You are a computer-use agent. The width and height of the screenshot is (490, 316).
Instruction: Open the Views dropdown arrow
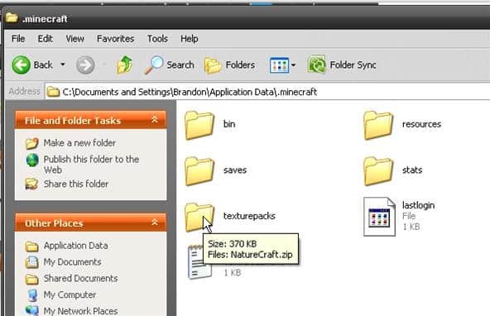pos(294,65)
